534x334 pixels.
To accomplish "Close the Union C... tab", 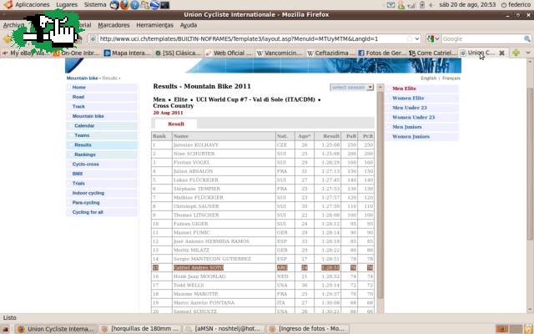I will point(501,53).
